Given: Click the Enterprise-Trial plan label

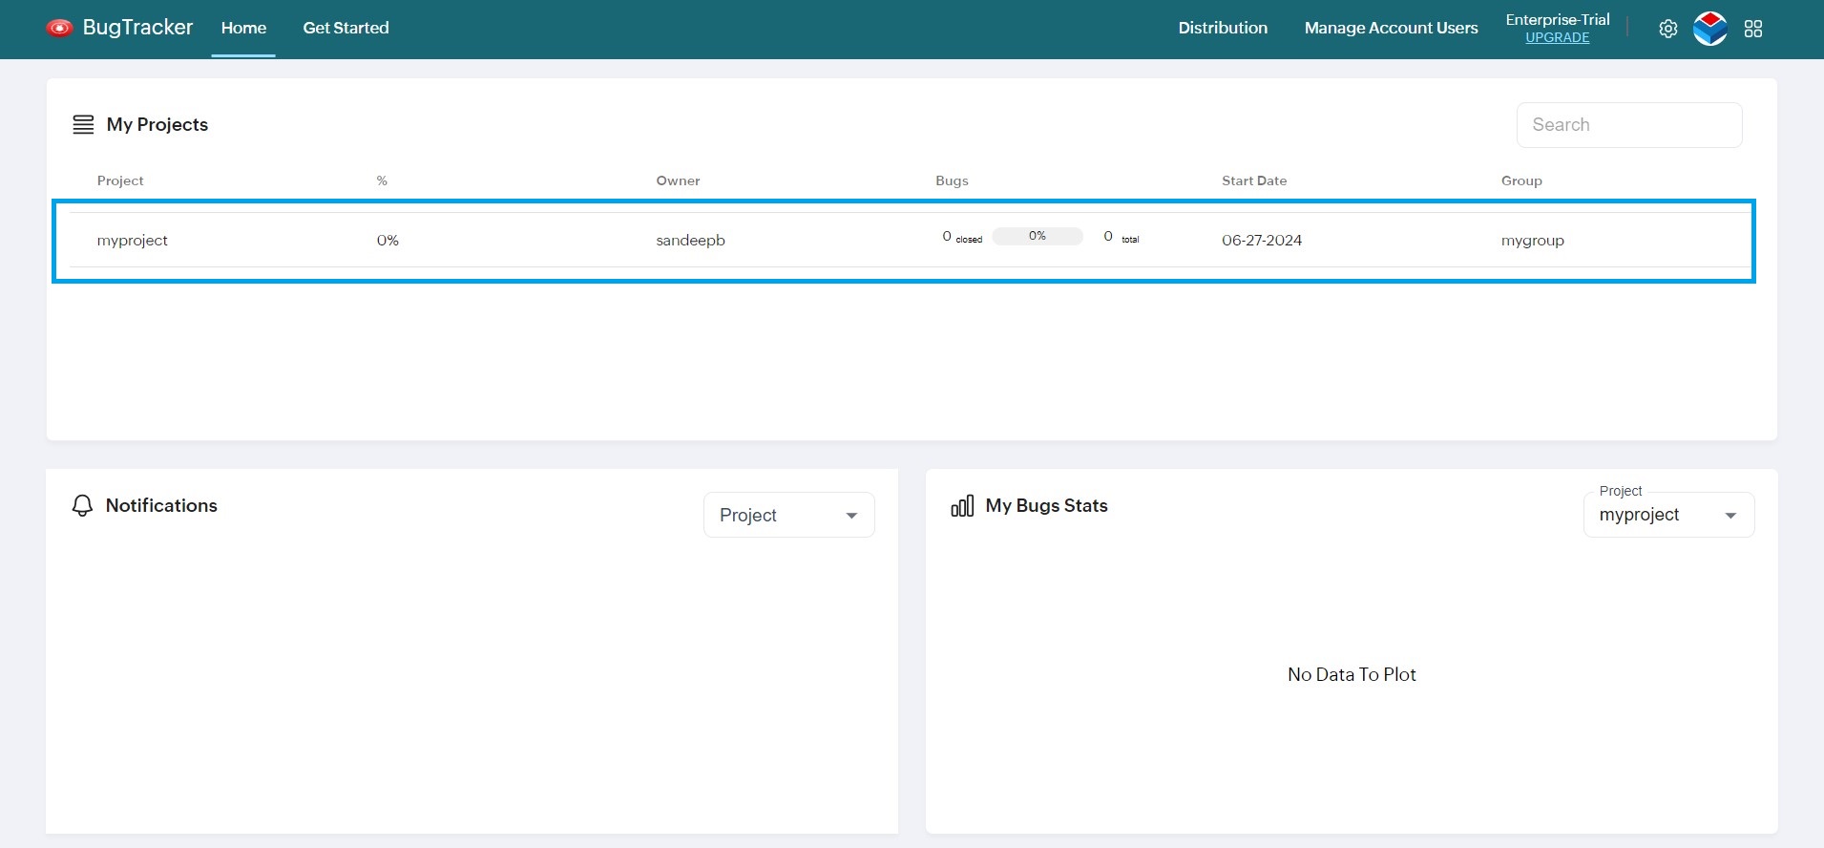Looking at the screenshot, I should (1557, 19).
